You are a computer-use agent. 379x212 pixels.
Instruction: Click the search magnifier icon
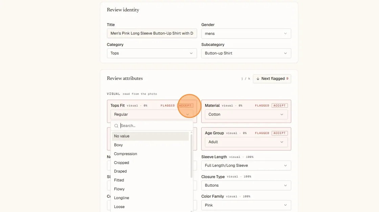[116, 126]
